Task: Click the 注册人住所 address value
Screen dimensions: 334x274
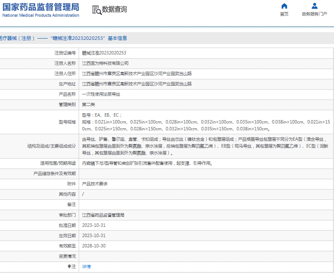Action: click(137, 73)
